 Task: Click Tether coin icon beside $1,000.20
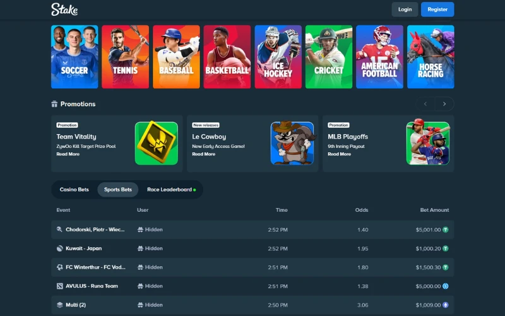coord(446,248)
